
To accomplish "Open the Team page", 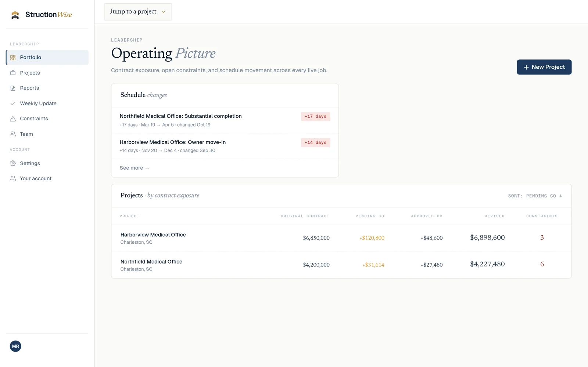I will coord(47,134).
